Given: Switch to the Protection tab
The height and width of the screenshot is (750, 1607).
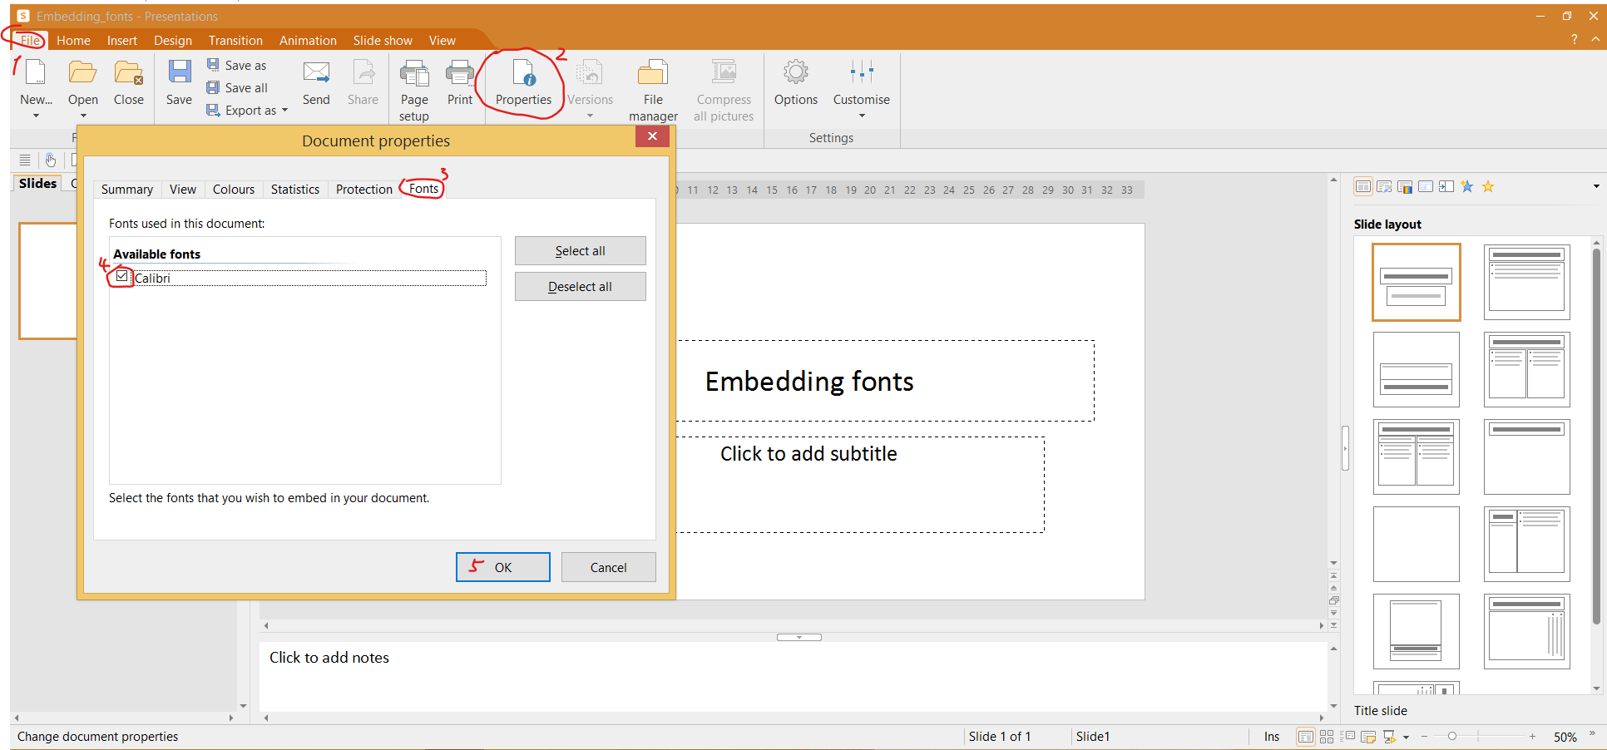Looking at the screenshot, I should tap(363, 190).
